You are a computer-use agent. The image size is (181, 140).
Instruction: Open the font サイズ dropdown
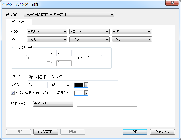tap(38, 85)
